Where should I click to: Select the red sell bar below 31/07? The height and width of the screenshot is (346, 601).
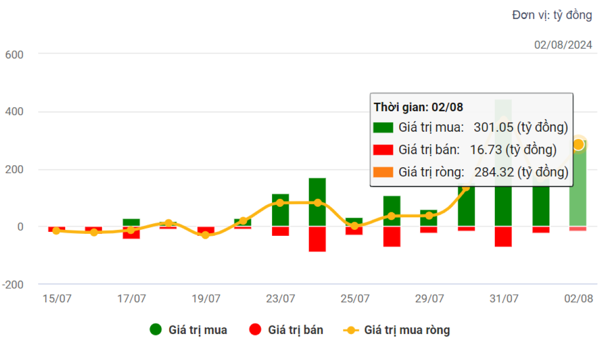[503, 237]
